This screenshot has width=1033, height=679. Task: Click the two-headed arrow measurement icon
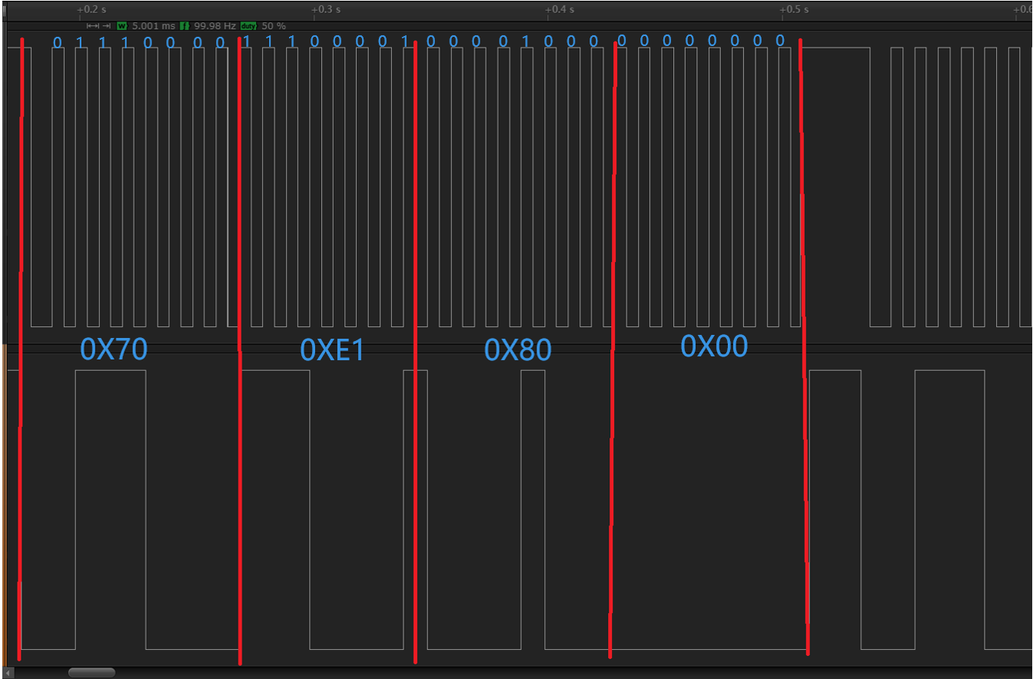(x=93, y=26)
